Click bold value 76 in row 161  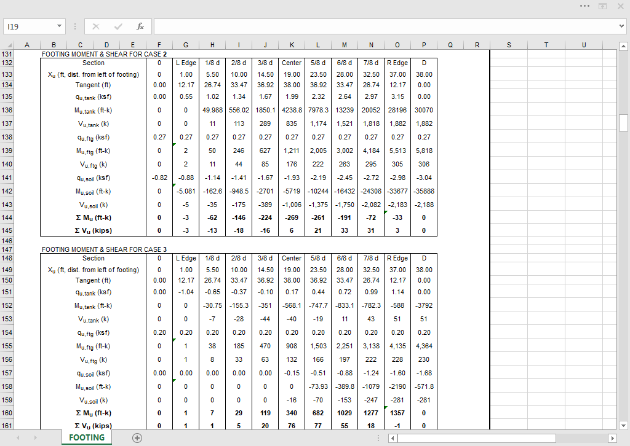[292, 426]
